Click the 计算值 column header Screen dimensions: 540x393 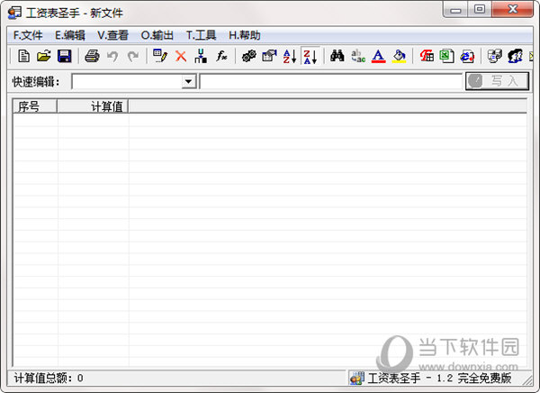pos(93,106)
